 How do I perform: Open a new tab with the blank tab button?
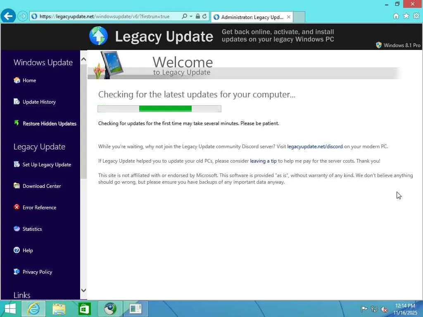point(299,17)
